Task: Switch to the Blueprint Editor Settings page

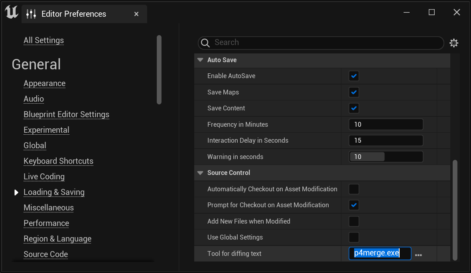Action: pos(66,114)
